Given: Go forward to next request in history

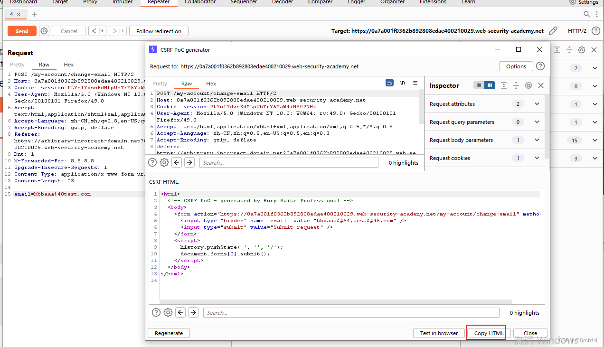Looking at the screenshot, I should [x=114, y=31].
